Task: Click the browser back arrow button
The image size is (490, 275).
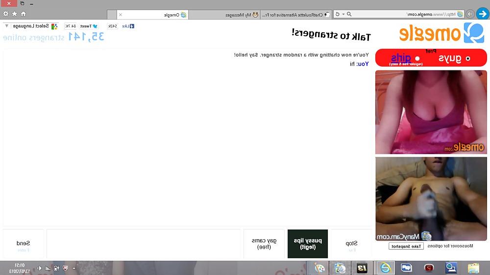Action: click(x=483, y=14)
